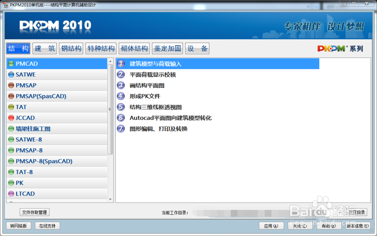
Task: Click the green ball icon beside PK
Action: tap(11, 183)
